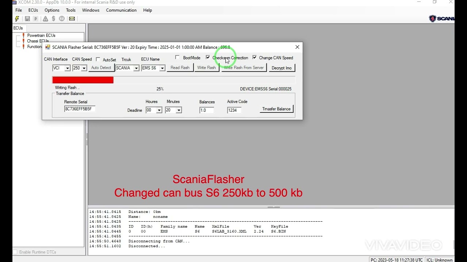The image size is (467, 262).
Task: Enable the BootMode checkbox
Action: click(177, 57)
